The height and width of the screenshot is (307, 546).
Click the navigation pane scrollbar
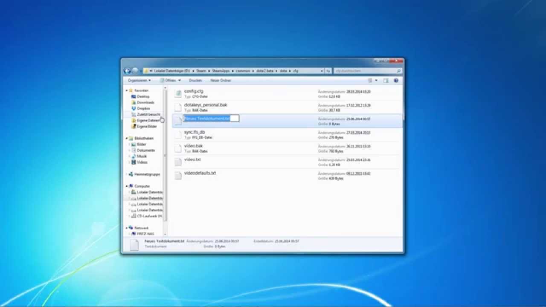pyautogui.click(x=166, y=156)
